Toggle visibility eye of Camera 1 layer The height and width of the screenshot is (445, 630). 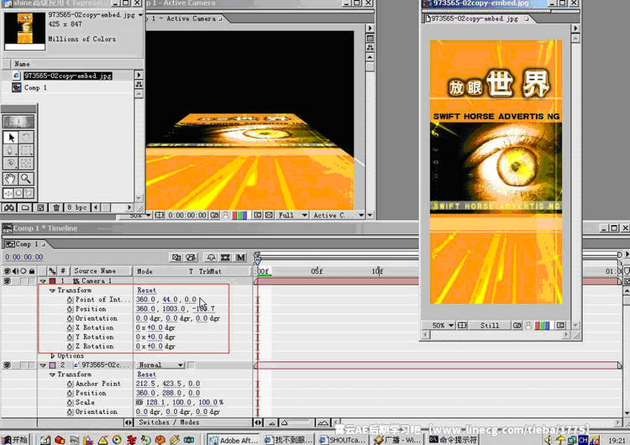[x=7, y=280]
